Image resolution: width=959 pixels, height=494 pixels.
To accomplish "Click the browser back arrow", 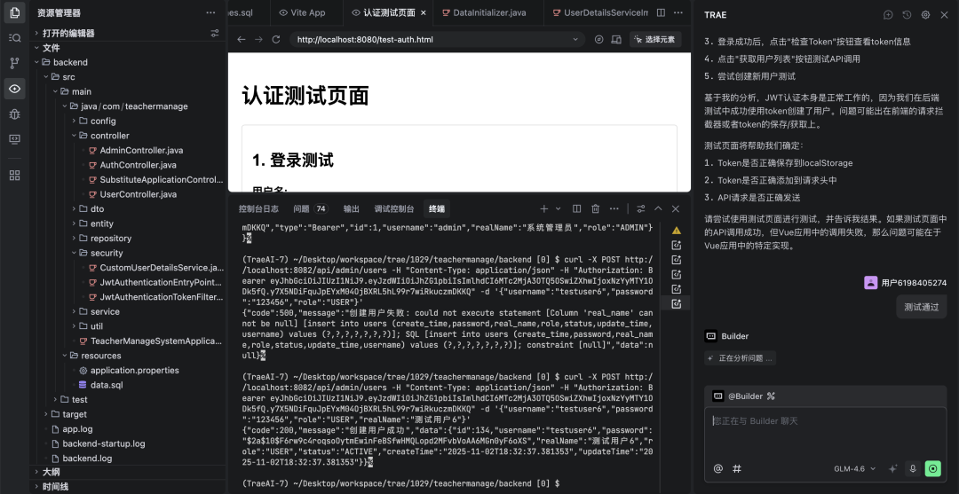I will (x=241, y=39).
